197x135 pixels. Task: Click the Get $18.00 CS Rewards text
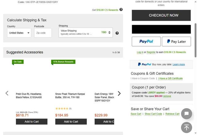[x=105, y=10]
